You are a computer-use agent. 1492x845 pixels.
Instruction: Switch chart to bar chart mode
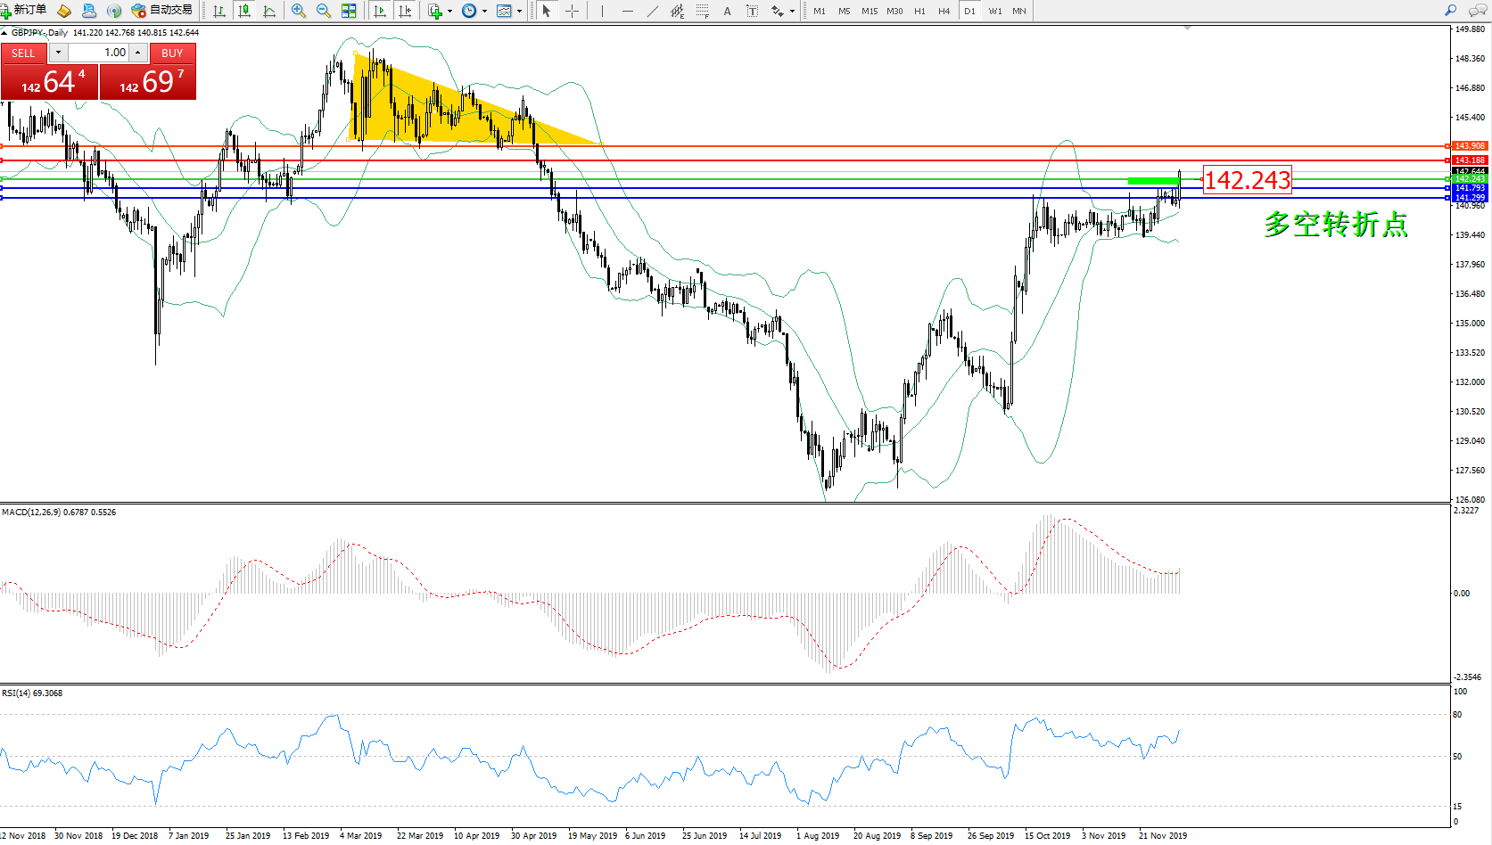(218, 11)
